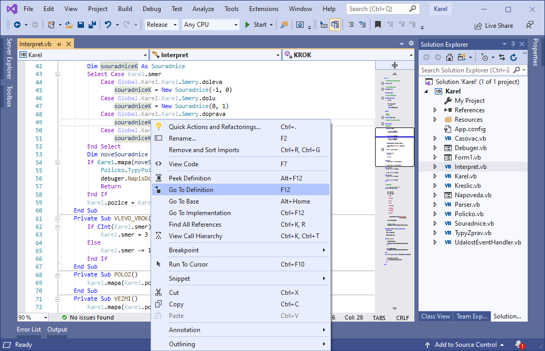545x351 pixels.
Task: Expand the References node
Action: coord(435,110)
